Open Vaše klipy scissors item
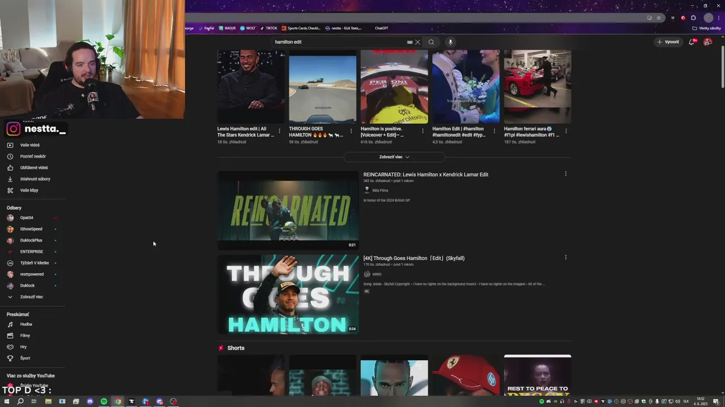 [29, 190]
